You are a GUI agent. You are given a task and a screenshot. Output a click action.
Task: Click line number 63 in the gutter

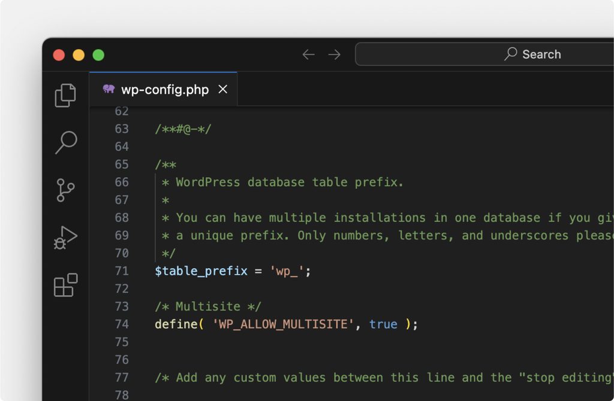pyautogui.click(x=122, y=129)
